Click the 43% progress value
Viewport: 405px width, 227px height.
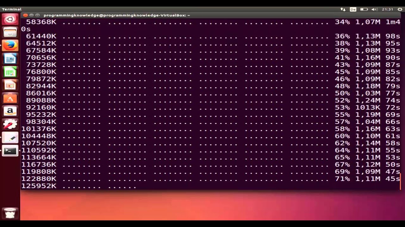click(x=342, y=65)
